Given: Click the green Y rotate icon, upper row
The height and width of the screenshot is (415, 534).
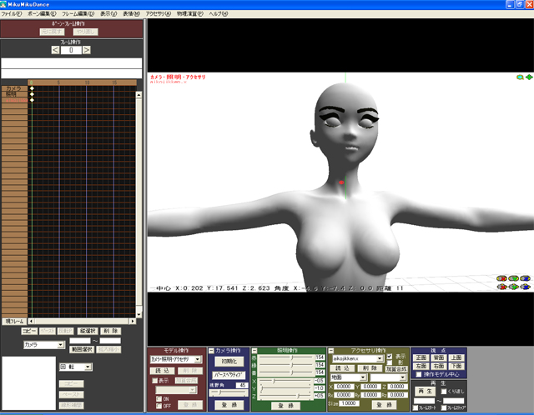Looking at the screenshot, I should coord(513,278).
